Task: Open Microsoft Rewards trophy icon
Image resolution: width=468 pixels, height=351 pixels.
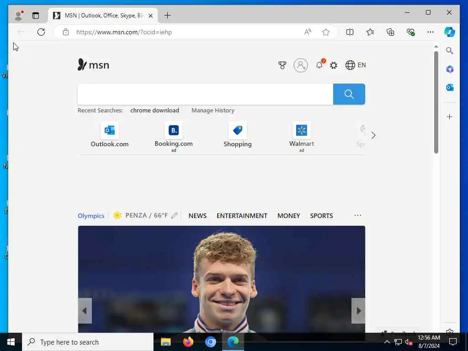Action: (x=282, y=65)
